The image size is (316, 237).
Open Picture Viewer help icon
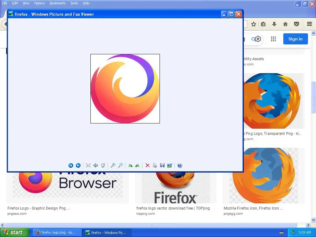pyautogui.click(x=180, y=165)
